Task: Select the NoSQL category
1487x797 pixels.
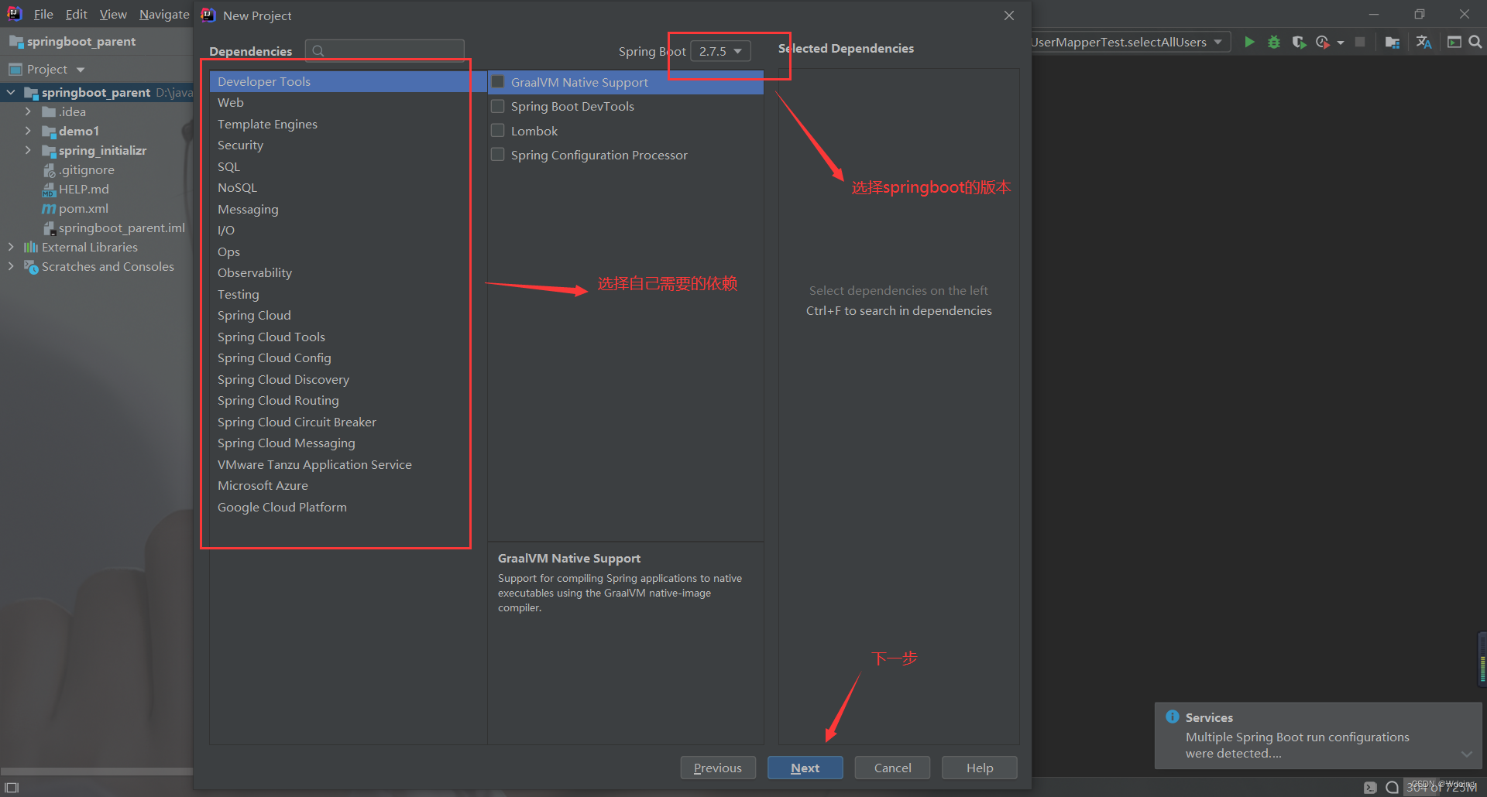Action: (348, 188)
